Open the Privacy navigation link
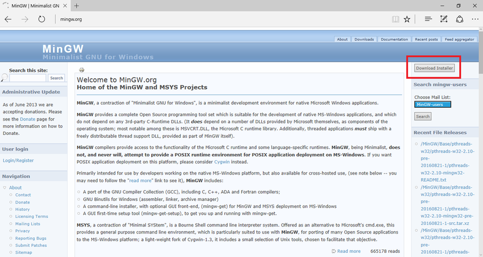The width and height of the screenshot is (483, 257). coord(23,231)
